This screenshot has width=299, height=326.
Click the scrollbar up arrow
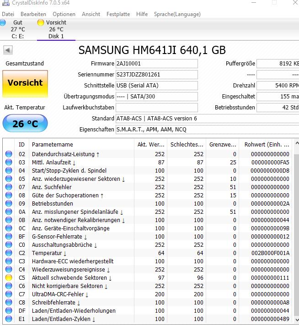click(x=297, y=143)
